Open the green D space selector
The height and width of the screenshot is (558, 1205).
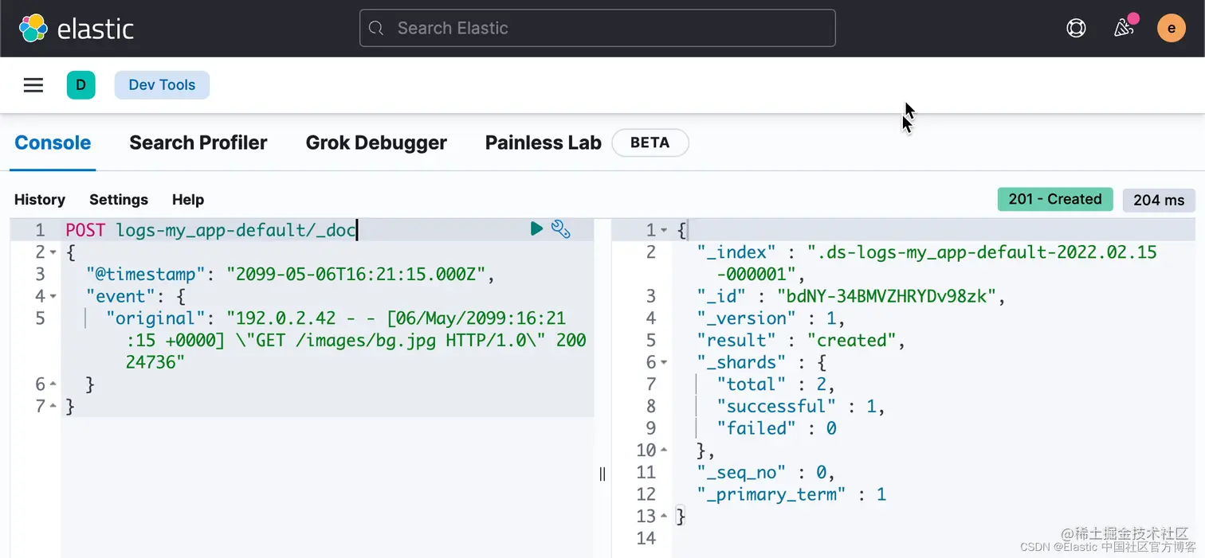(81, 85)
